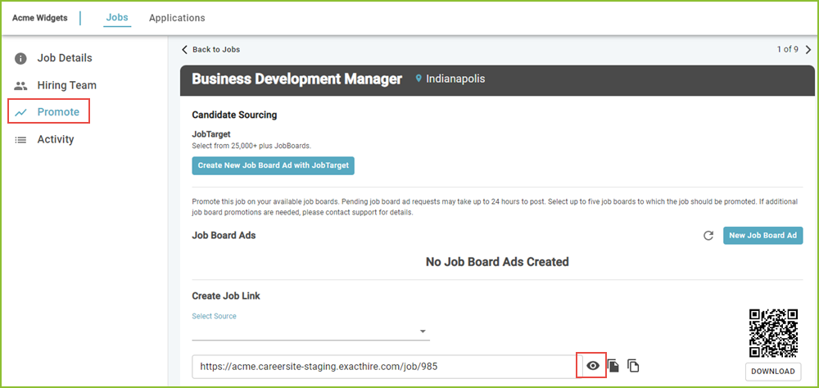Click the Activity list icon

(20, 139)
